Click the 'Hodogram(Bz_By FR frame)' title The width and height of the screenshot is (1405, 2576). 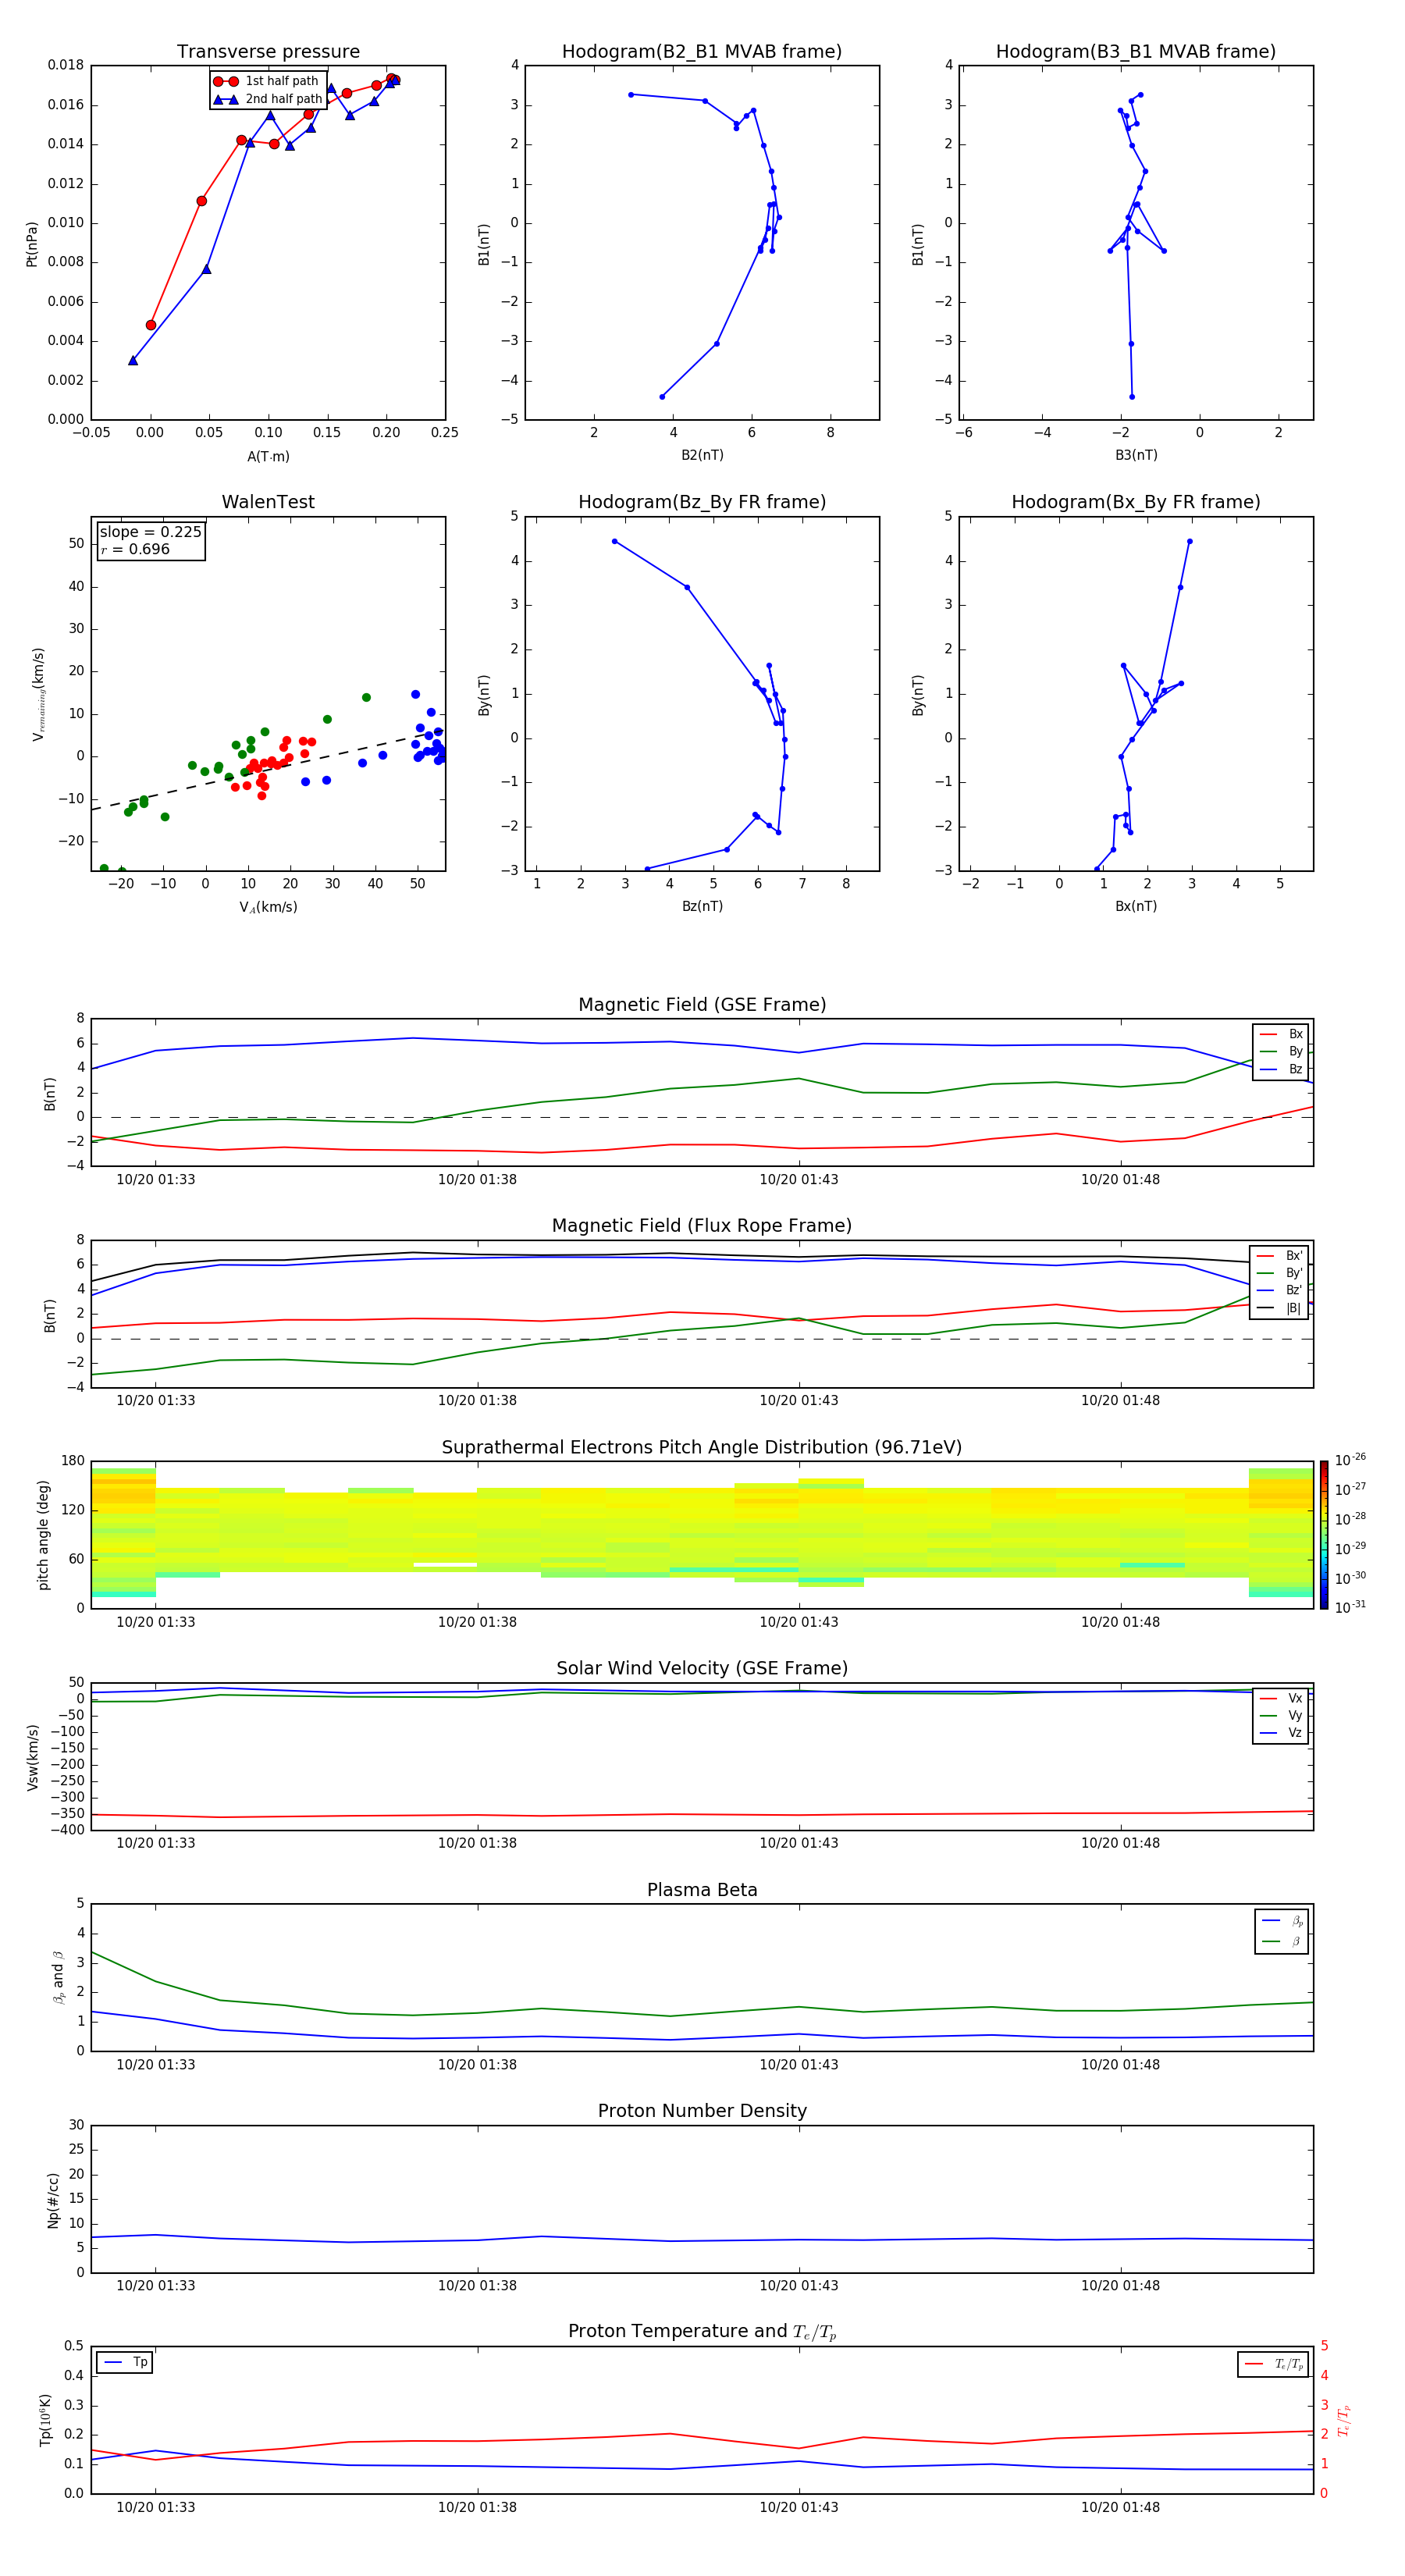(702, 502)
